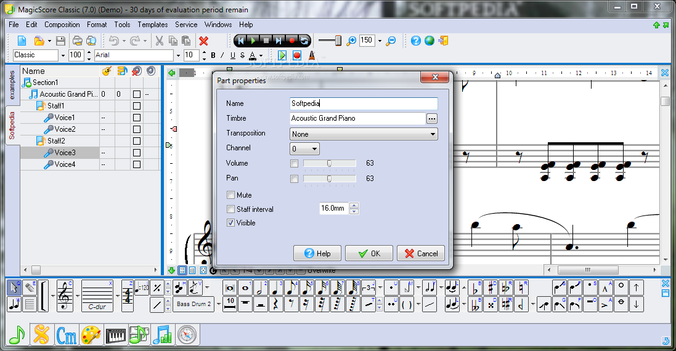Switch to the examples side tab
Image resolution: width=676 pixels, height=351 pixels.
[12, 85]
